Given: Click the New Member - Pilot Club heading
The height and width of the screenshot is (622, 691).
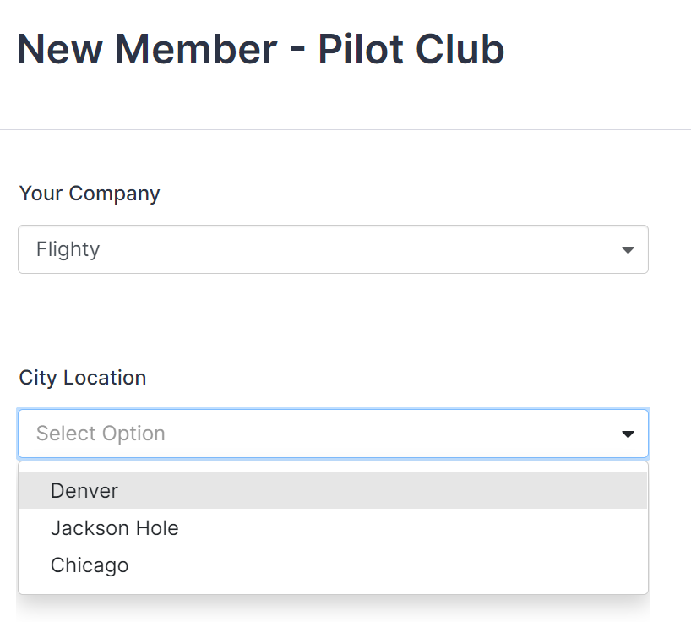Looking at the screenshot, I should click(x=259, y=49).
